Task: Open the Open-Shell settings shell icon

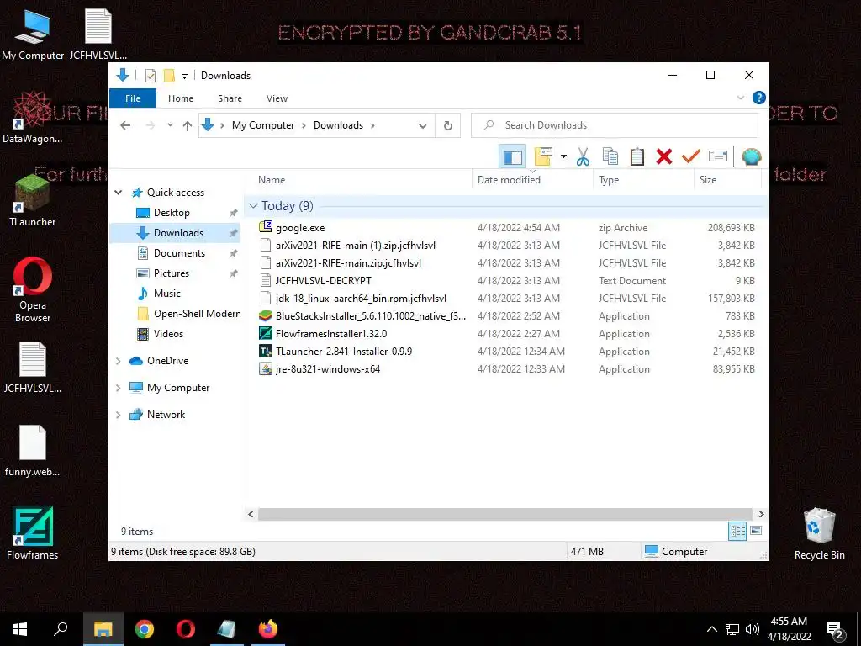Action: 751,157
